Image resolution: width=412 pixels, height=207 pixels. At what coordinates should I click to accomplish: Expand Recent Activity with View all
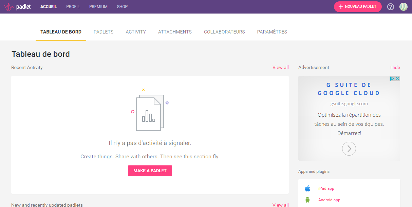280,67
